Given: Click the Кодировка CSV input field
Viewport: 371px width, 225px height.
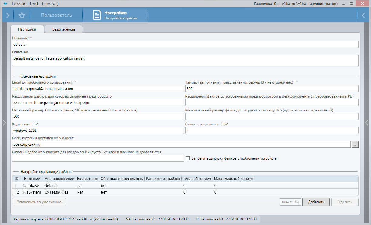Looking at the screenshot, I should pos(98,130).
